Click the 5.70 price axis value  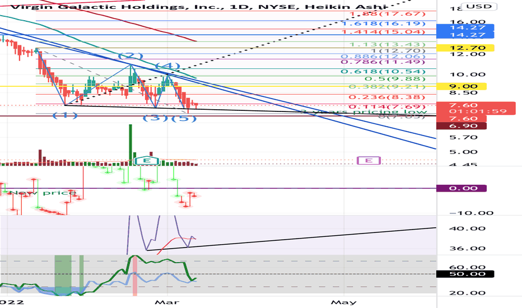pos(463,137)
